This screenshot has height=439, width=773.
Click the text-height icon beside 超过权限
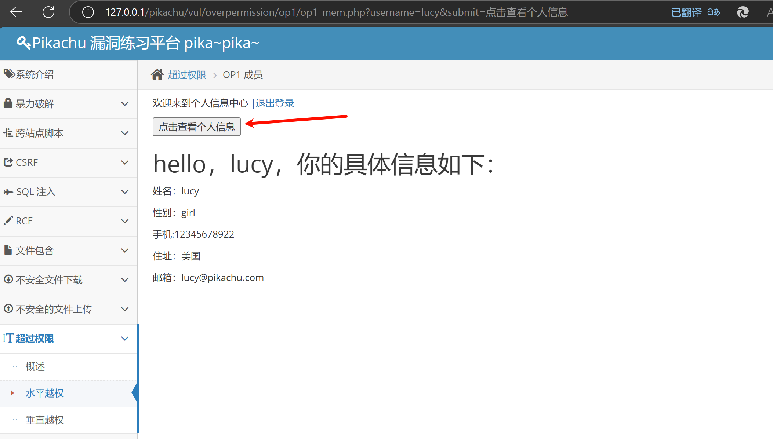click(8, 338)
